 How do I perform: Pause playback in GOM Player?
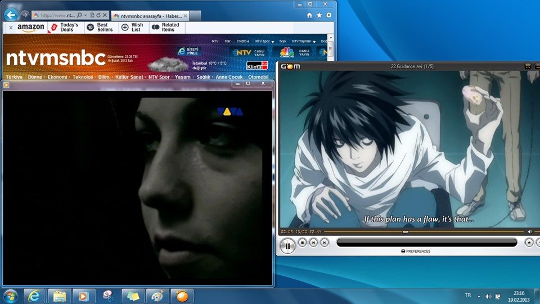tap(287, 246)
